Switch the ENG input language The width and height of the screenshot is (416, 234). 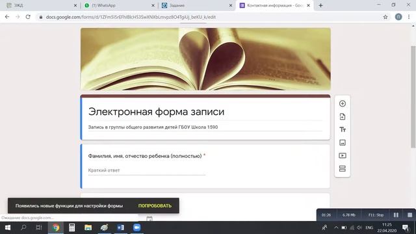369,227
